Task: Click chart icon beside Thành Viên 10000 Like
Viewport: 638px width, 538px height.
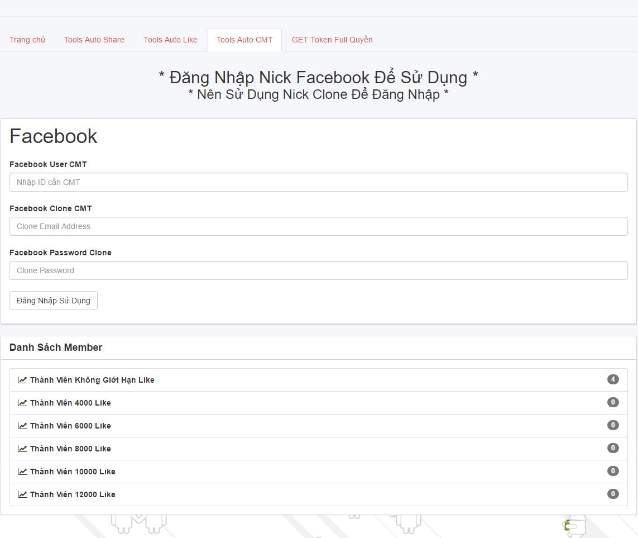Action: coord(22,471)
